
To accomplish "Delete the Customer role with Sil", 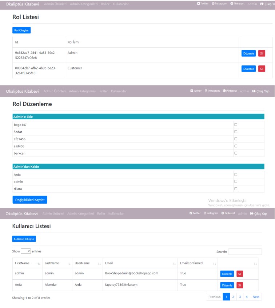I will [x=262, y=69].
